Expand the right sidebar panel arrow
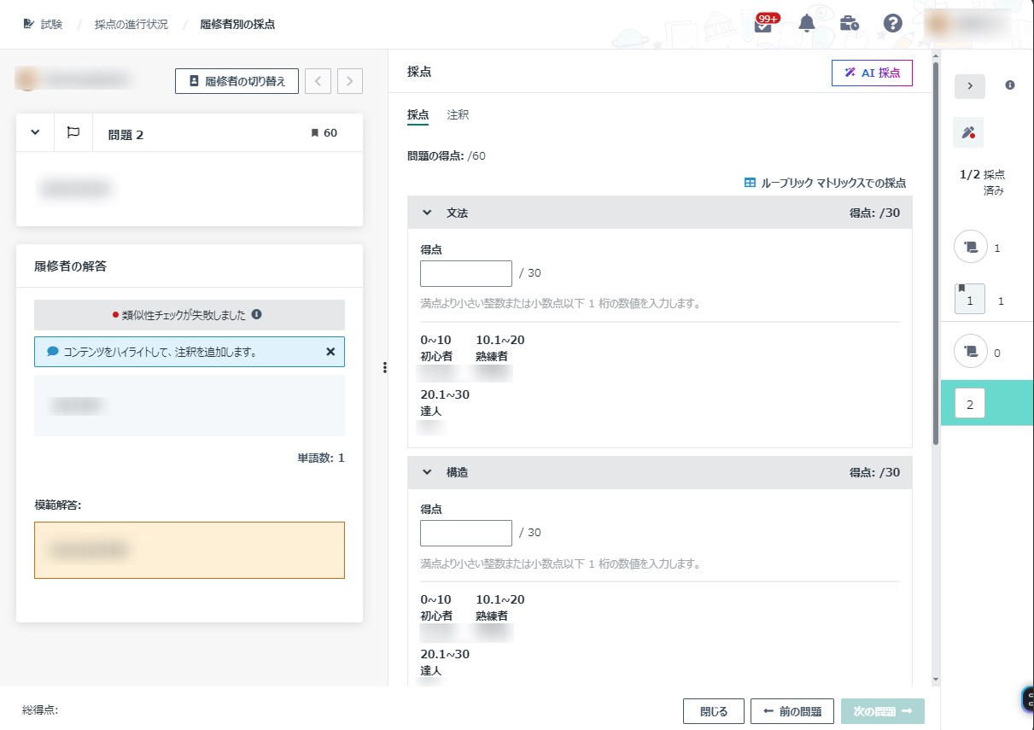Screen dimensions: 1034x730 pyautogui.click(x=969, y=86)
